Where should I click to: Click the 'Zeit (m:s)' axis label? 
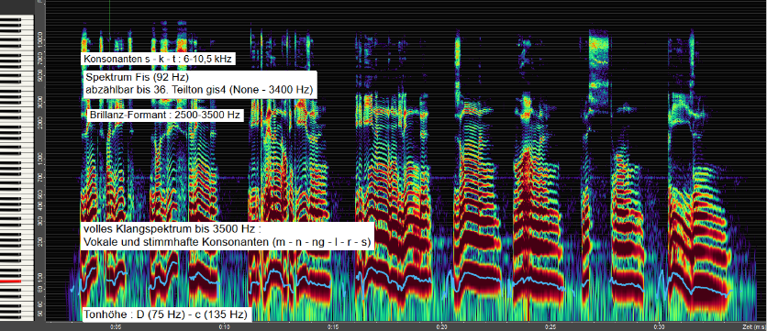pos(754,326)
